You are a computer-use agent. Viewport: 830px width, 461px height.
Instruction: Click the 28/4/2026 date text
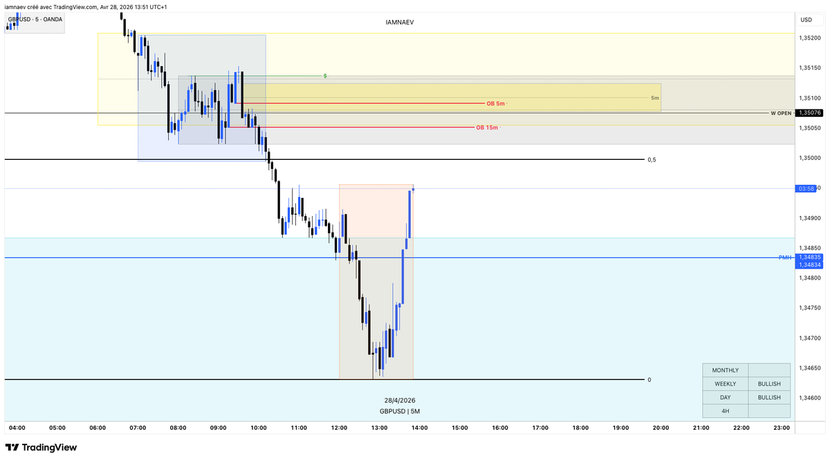[x=400, y=400]
